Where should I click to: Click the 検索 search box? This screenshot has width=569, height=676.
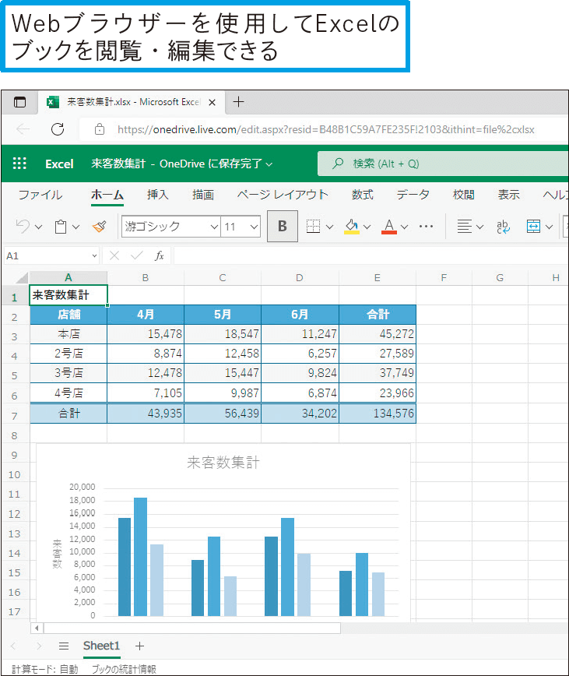pos(443,164)
